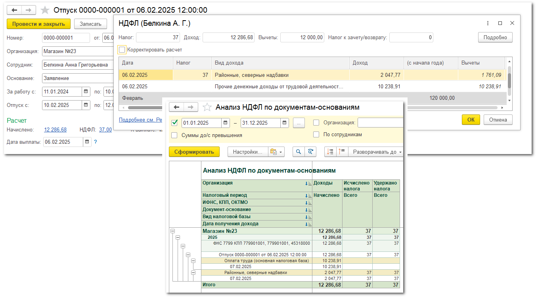536x297 pixels.
Task: Click the find magnifier icon in report toolbar
Action: [x=298, y=152]
